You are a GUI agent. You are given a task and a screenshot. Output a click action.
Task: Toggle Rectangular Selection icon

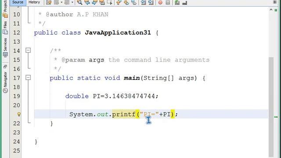[109, 2]
